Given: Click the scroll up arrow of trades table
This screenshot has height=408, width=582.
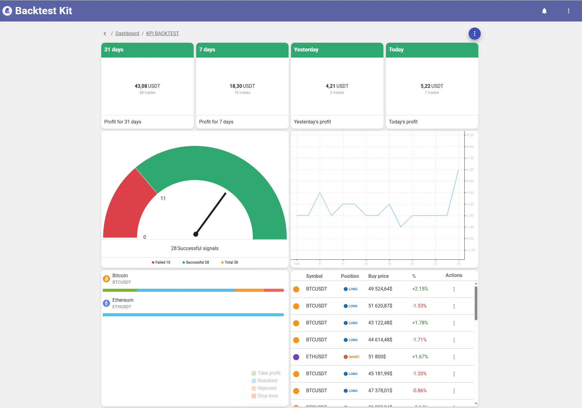Looking at the screenshot, I should [476, 284].
